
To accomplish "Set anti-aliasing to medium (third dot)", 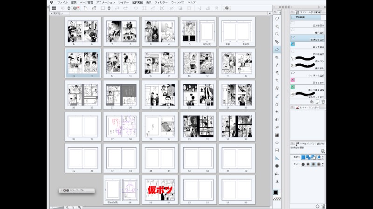I will pos(313,164).
